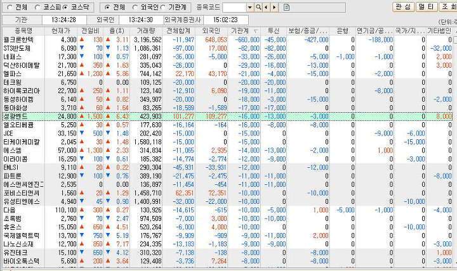Go to next stock with right arrow
Viewport: 457px width, 271px height.
pyautogui.click(x=274, y=8)
